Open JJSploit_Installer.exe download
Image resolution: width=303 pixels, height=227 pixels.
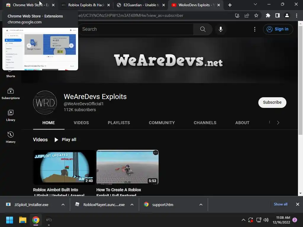[x=31, y=205]
